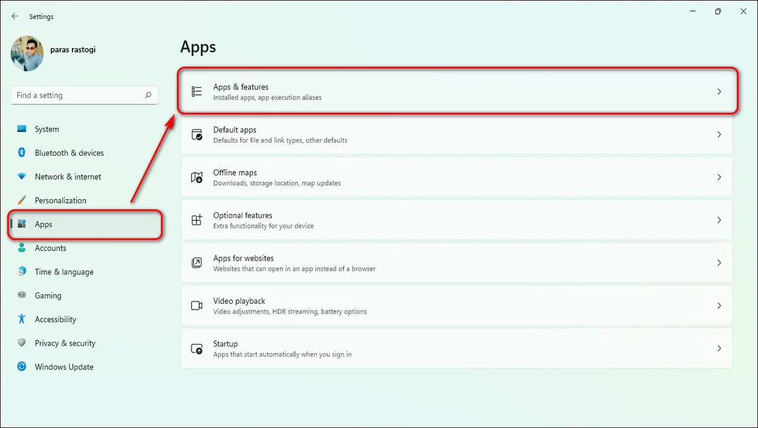758x428 pixels.
Task: Open the paras rastogi profile picture
Action: point(27,54)
